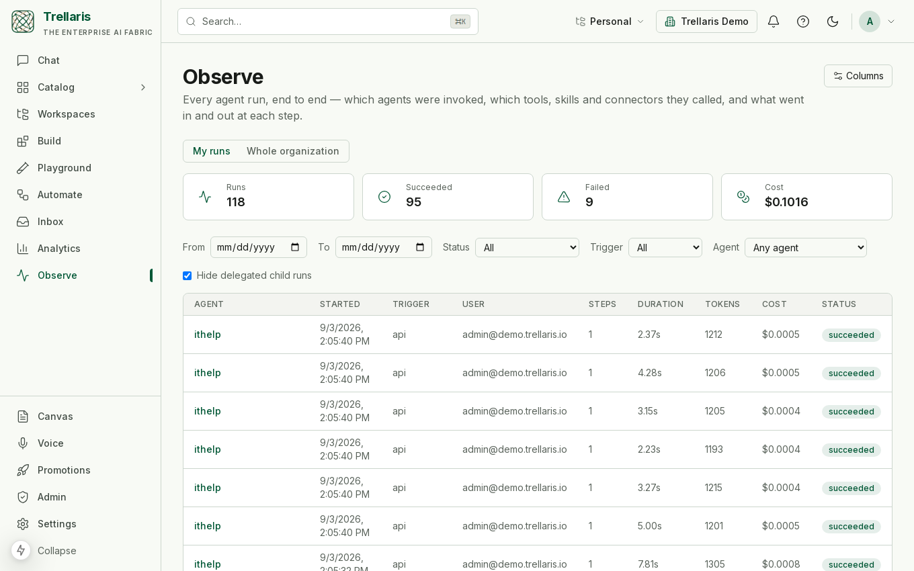Click the Build blocks icon
The height and width of the screenshot is (571, 914).
coord(23,141)
